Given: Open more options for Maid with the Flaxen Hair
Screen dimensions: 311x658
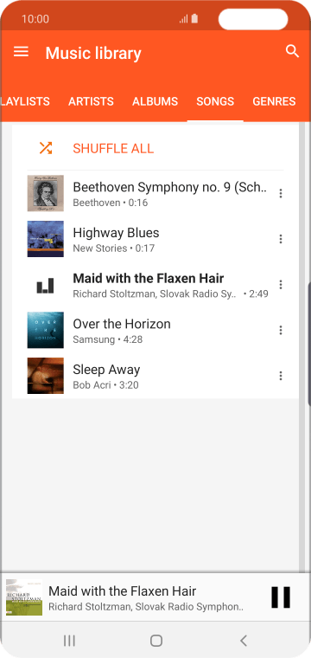Looking at the screenshot, I should pos(281,285).
